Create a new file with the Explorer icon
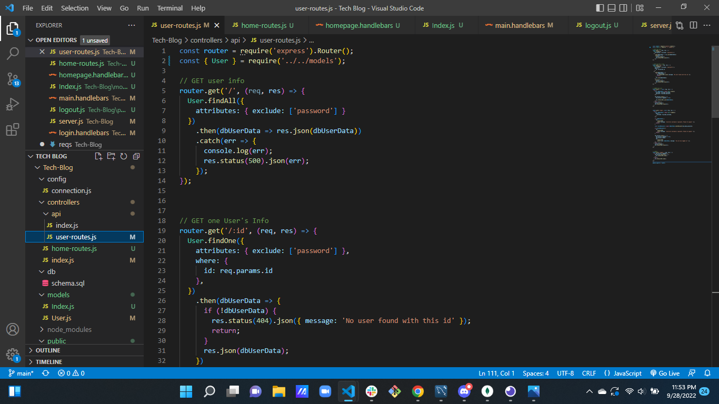This screenshot has height=404, width=719. [97, 156]
